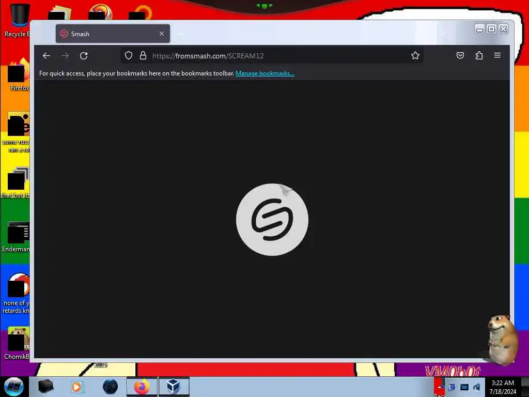Click the black box taskbar icon
The image size is (529, 397).
coord(45,387)
